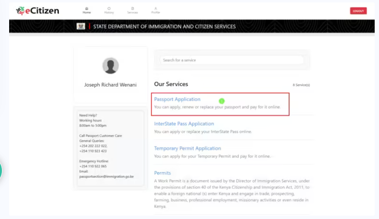The height and width of the screenshot is (219, 379).
Task: Open the Permits service link
Action: click(x=162, y=173)
